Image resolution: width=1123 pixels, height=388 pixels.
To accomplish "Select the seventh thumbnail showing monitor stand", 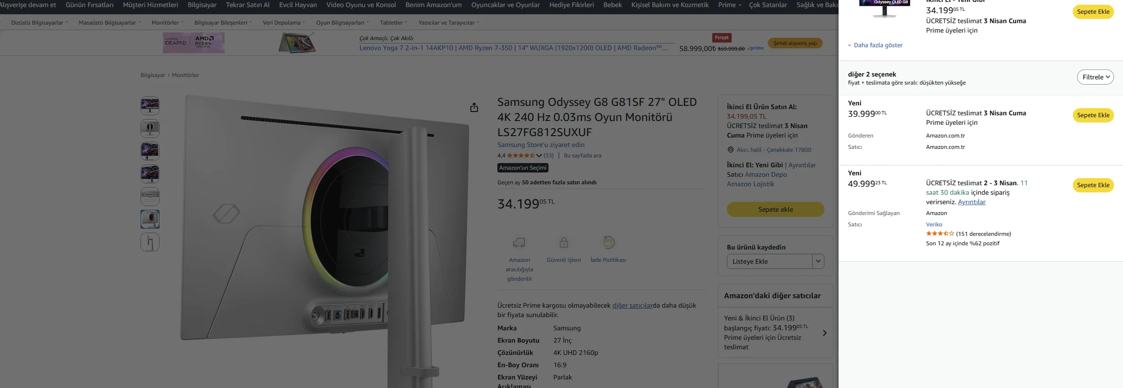I will pyautogui.click(x=150, y=242).
